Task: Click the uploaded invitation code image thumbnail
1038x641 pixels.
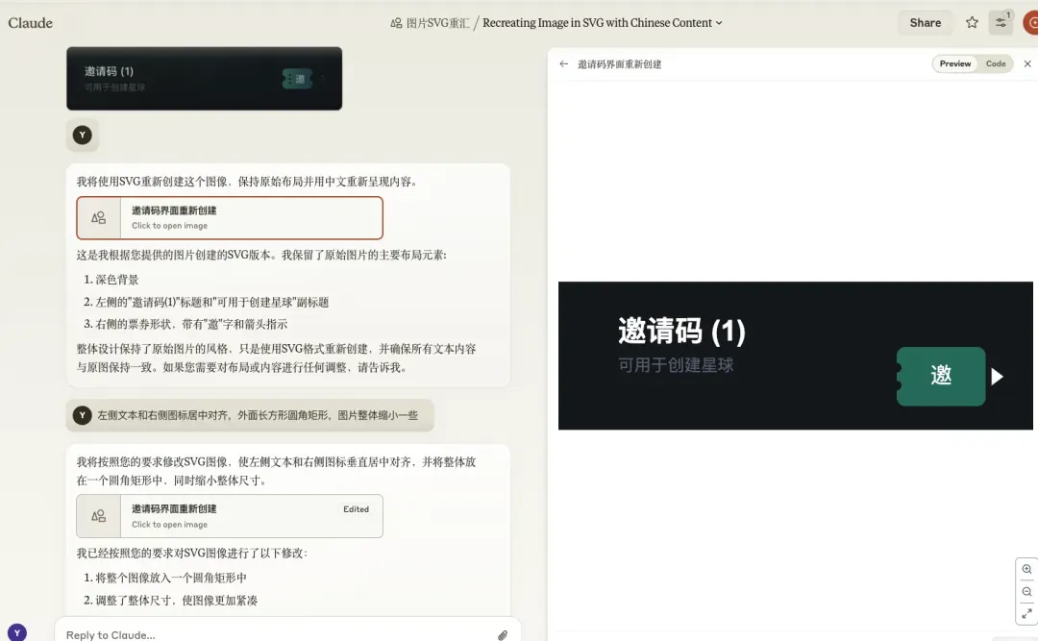Action: point(204,78)
